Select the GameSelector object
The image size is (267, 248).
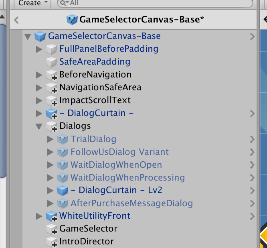pyautogui.click(x=88, y=229)
